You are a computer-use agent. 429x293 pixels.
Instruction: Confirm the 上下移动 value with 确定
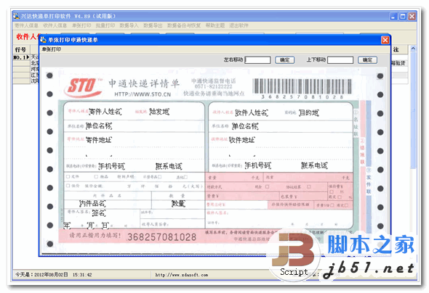367,60
